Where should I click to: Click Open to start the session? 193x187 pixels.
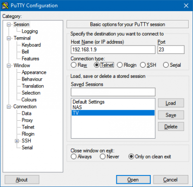(133, 180)
